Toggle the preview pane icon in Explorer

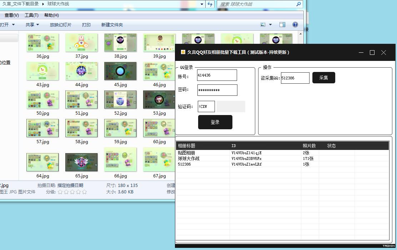click(x=282, y=25)
